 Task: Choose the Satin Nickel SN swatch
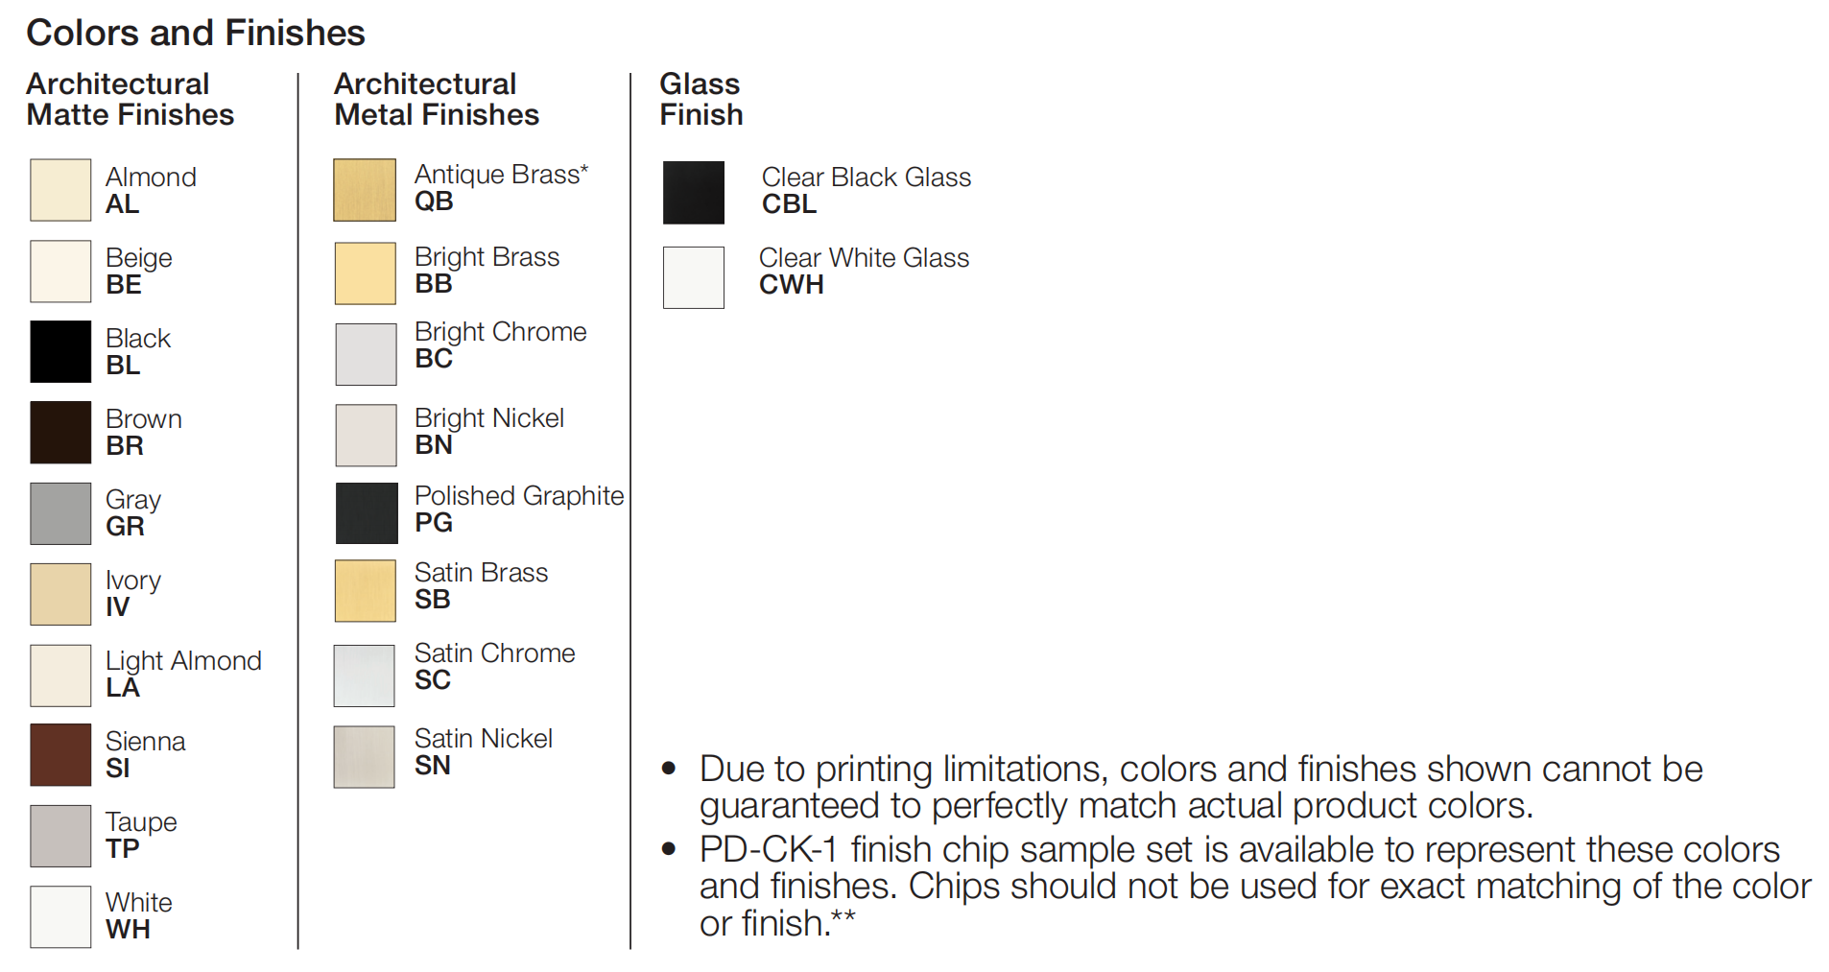pos(364,756)
